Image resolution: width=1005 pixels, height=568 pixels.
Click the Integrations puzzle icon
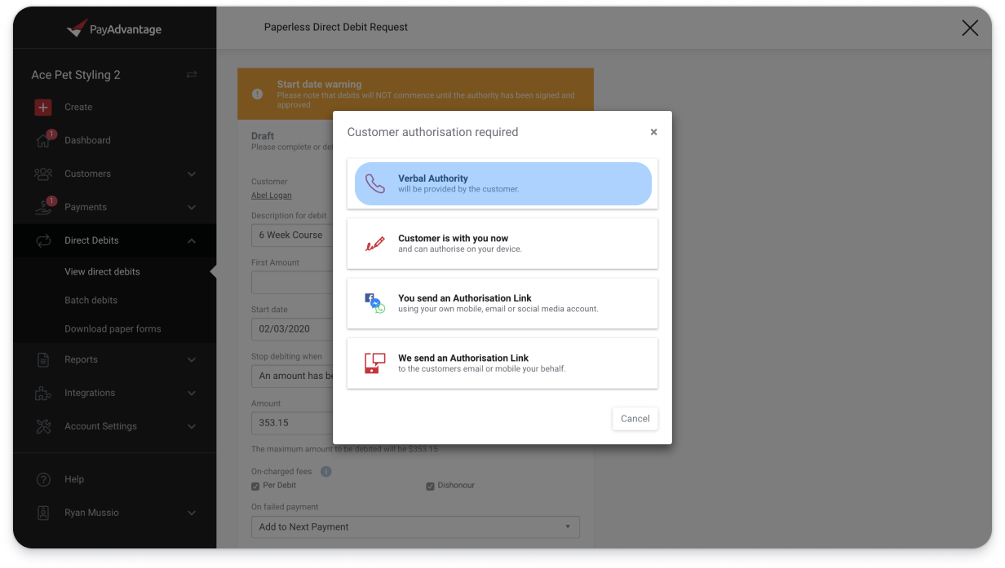[x=43, y=393]
